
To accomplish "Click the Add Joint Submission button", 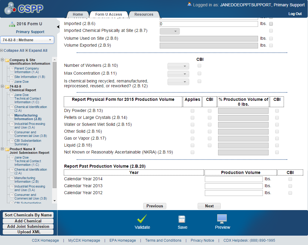I will pos(28,226).
